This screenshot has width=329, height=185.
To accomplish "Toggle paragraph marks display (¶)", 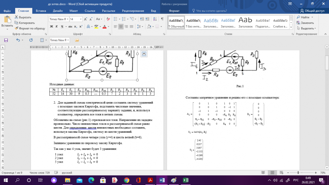I will tap(162, 19).
